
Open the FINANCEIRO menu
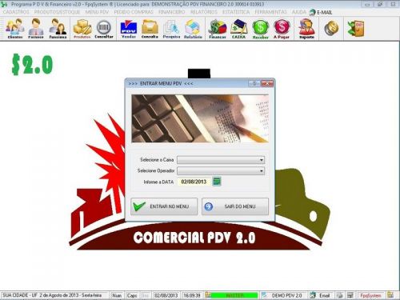(172, 12)
